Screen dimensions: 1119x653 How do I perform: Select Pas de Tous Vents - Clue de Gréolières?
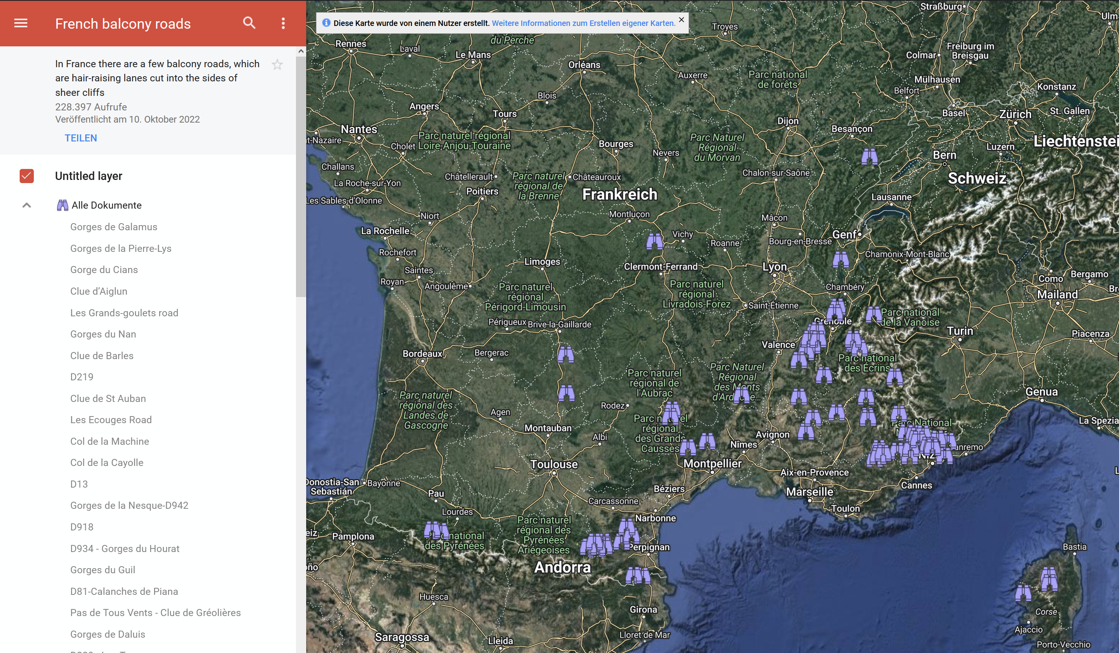pyautogui.click(x=155, y=613)
